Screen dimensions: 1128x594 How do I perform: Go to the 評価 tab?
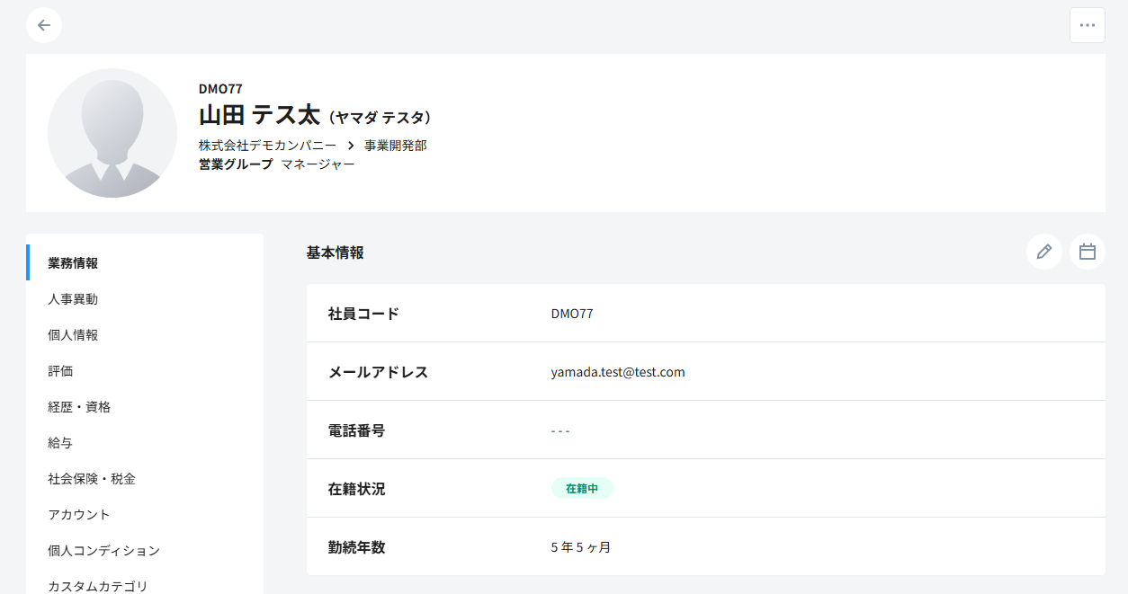point(60,371)
